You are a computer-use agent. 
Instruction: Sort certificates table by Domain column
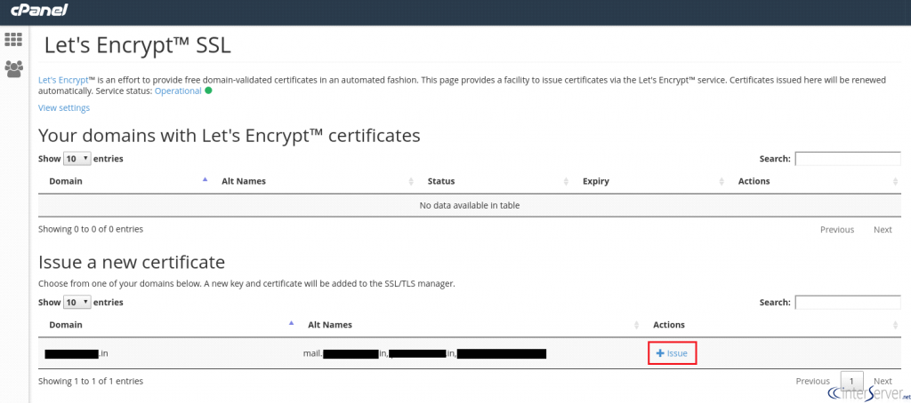[x=65, y=181]
